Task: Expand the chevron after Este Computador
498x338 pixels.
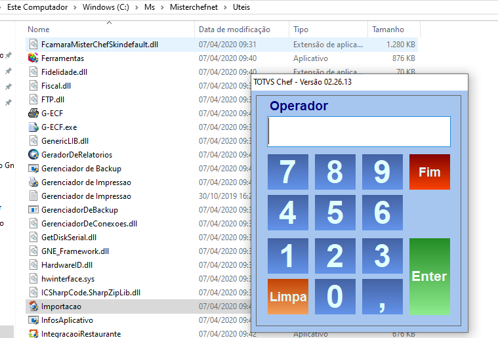Action: 75,7
